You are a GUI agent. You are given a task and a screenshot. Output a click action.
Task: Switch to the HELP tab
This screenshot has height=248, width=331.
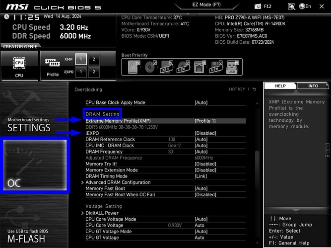tap(280, 86)
